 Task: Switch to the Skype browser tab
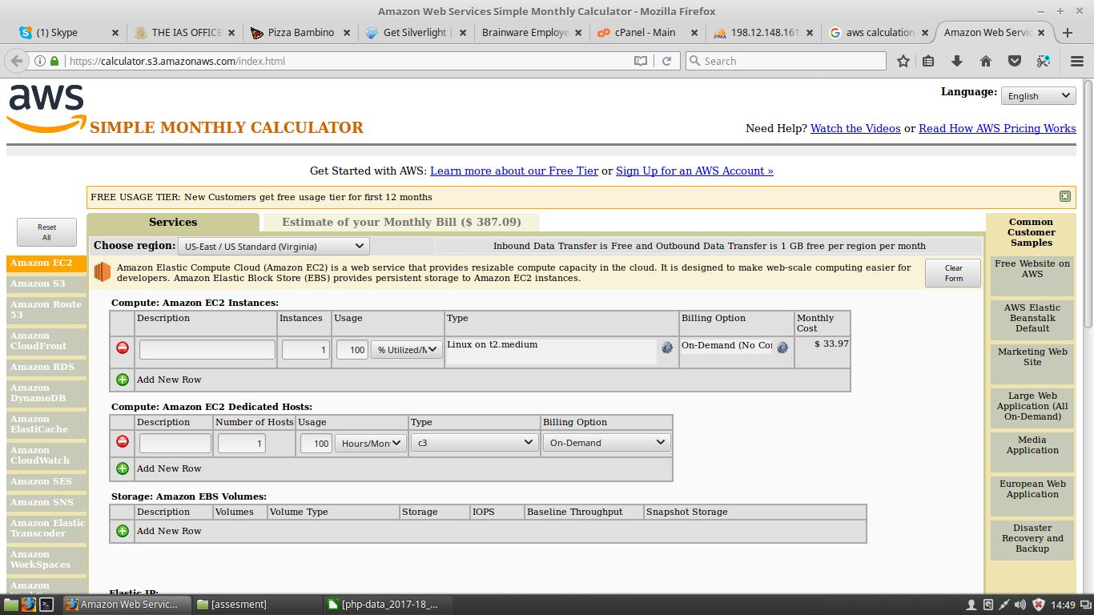(69, 33)
